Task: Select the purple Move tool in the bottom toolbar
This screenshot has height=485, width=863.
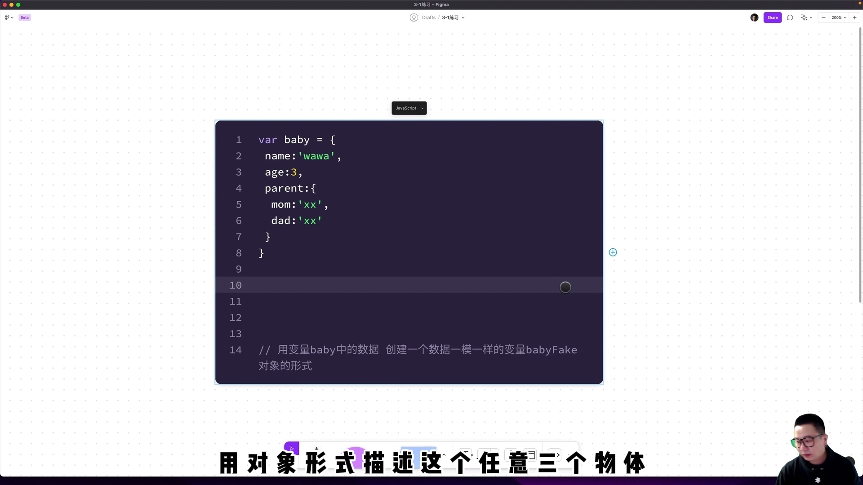Action: pos(291,448)
